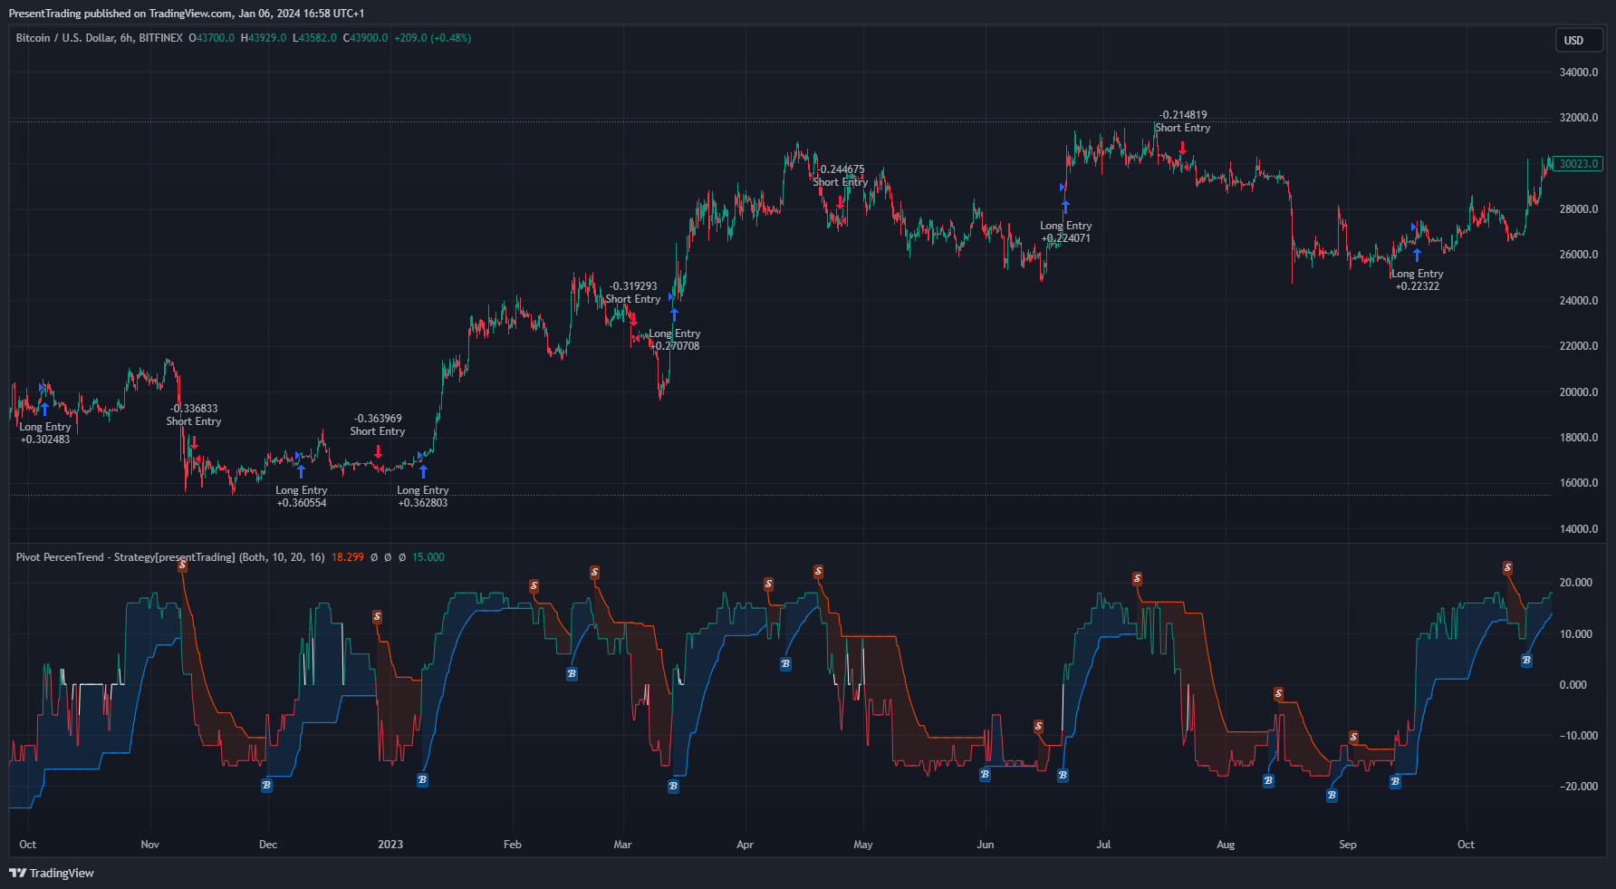
Task: Click the Sep time axis label
Action: coord(1348,845)
